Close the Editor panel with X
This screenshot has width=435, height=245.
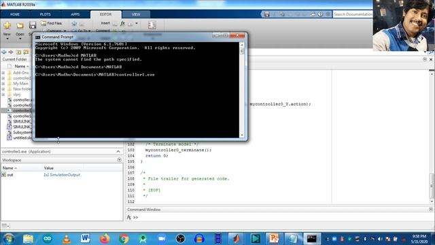tap(431, 59)
